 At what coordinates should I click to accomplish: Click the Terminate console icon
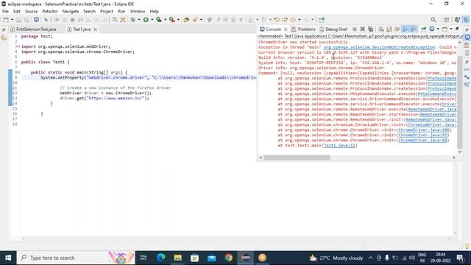point(355,29)
